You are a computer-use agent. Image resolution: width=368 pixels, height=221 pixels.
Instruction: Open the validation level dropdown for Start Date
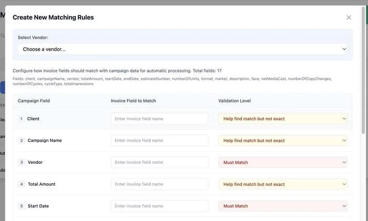tap(283, 206)
